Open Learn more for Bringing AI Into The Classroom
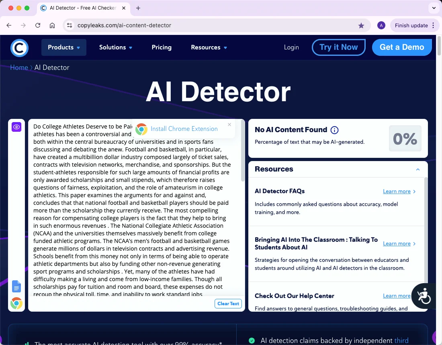The image size is (442, 345). [399, 243]
